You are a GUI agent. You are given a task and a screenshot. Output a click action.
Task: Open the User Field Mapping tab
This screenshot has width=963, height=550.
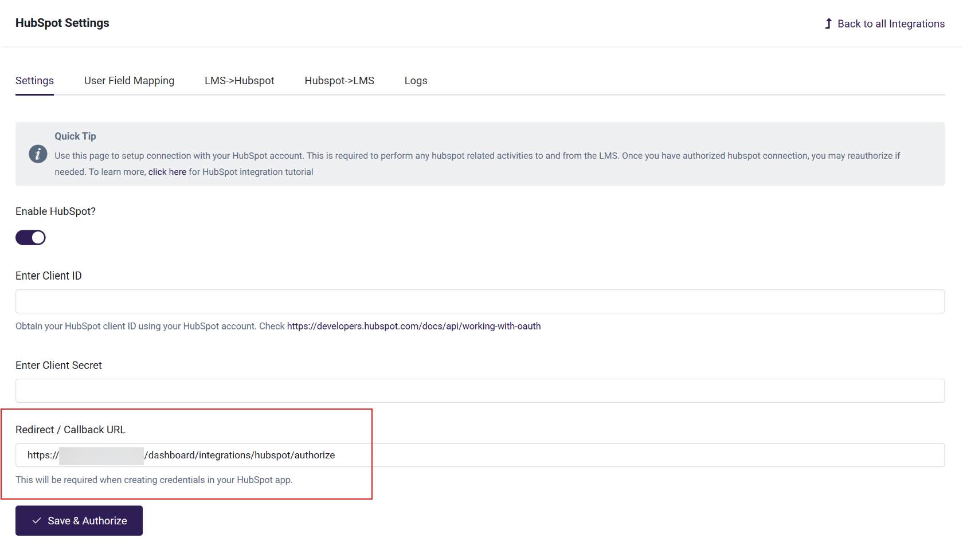click(129, 81)
